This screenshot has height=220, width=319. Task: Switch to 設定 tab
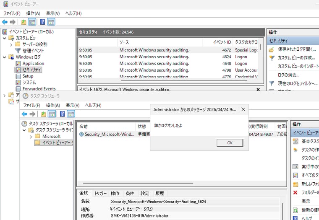coord(145,194)
